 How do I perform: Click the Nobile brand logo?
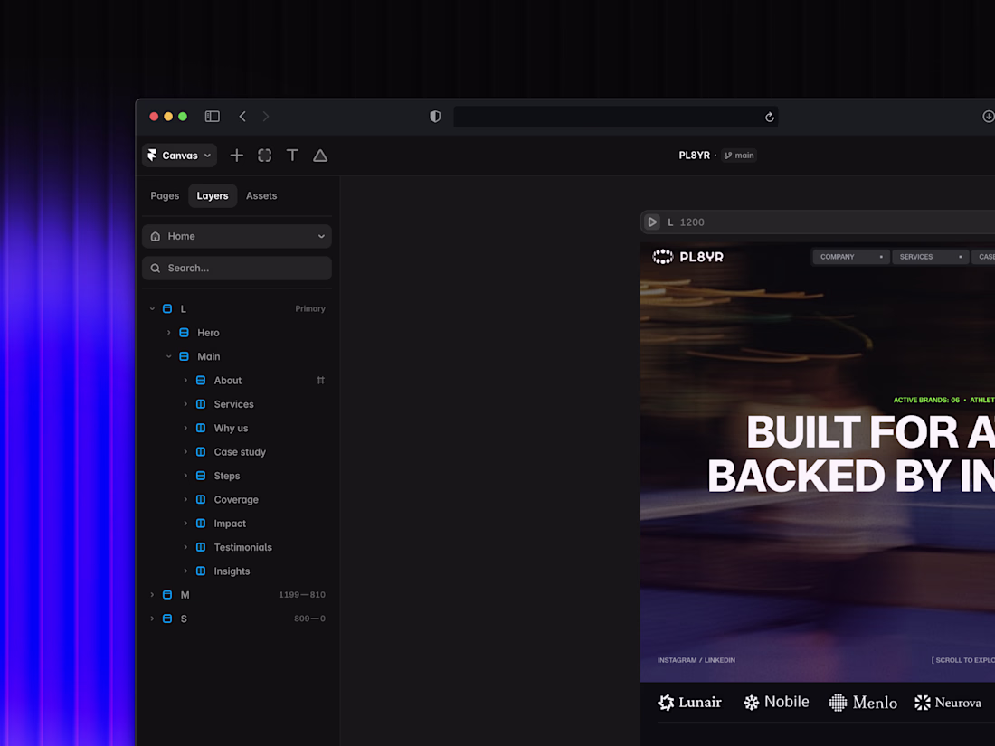pyautogui.click(x=776, y=703)
